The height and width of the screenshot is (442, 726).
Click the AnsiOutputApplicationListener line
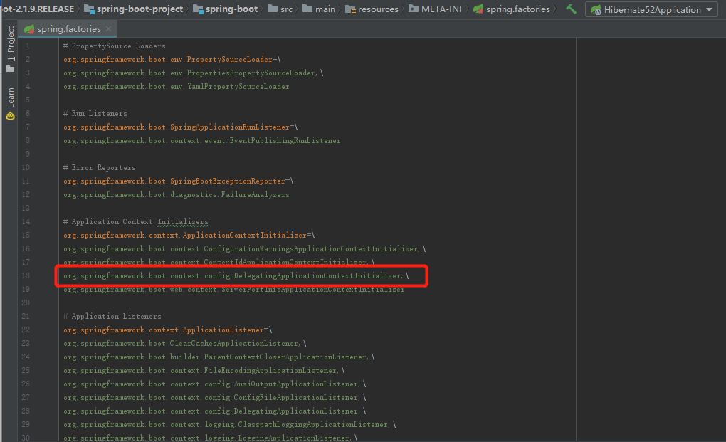(215, 384)
